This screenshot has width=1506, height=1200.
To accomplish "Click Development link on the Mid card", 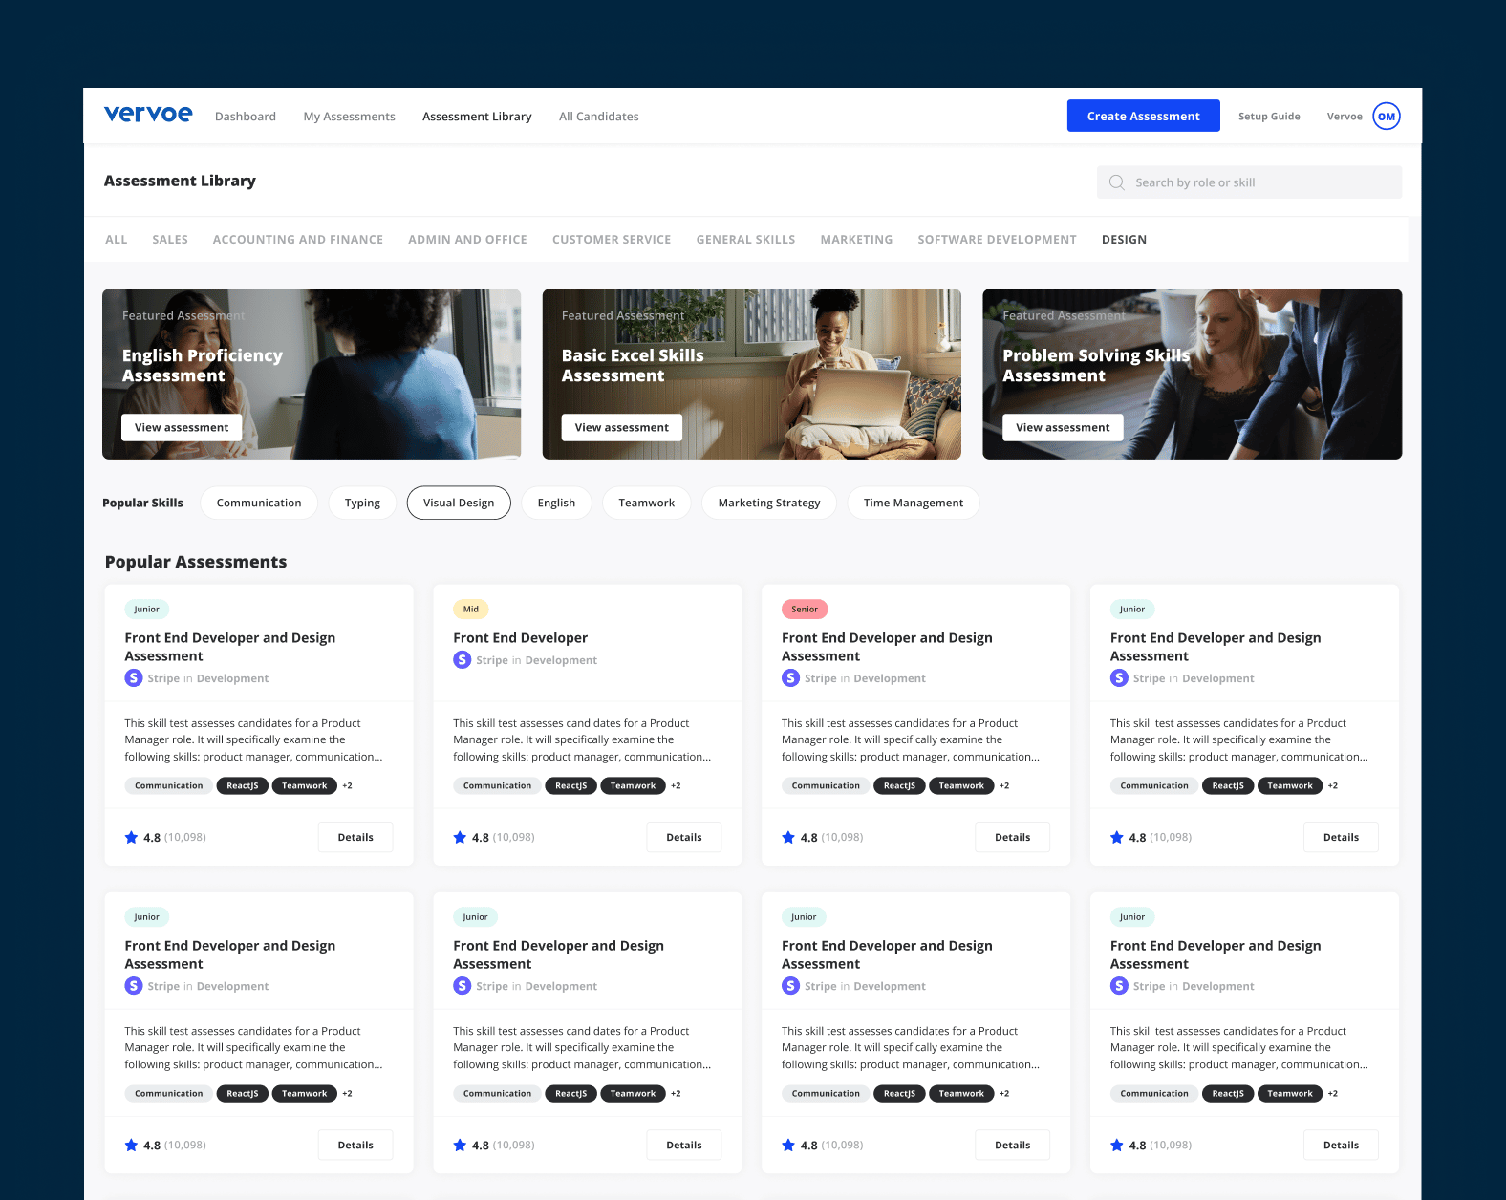I will (x=561, y=660).
